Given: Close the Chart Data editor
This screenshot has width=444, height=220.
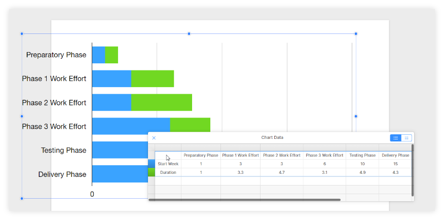Looking at the screenshot, I should [154, 138].
